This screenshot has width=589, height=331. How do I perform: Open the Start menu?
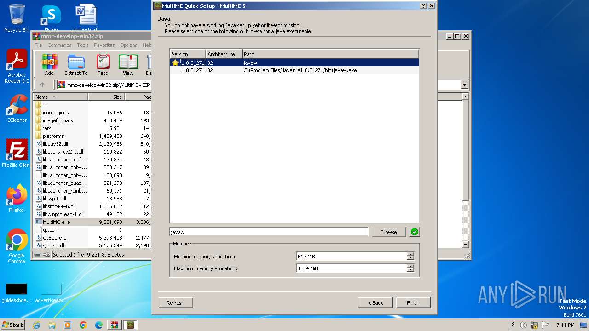[12, 325]
